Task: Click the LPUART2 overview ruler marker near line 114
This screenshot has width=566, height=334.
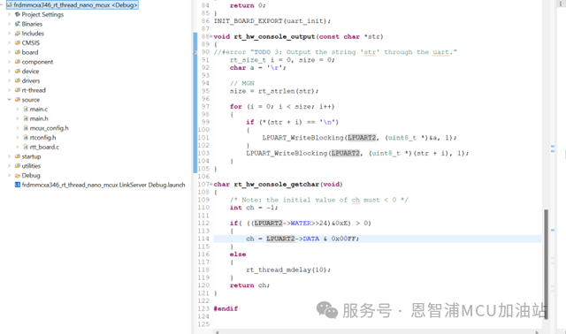Action: 553,230
